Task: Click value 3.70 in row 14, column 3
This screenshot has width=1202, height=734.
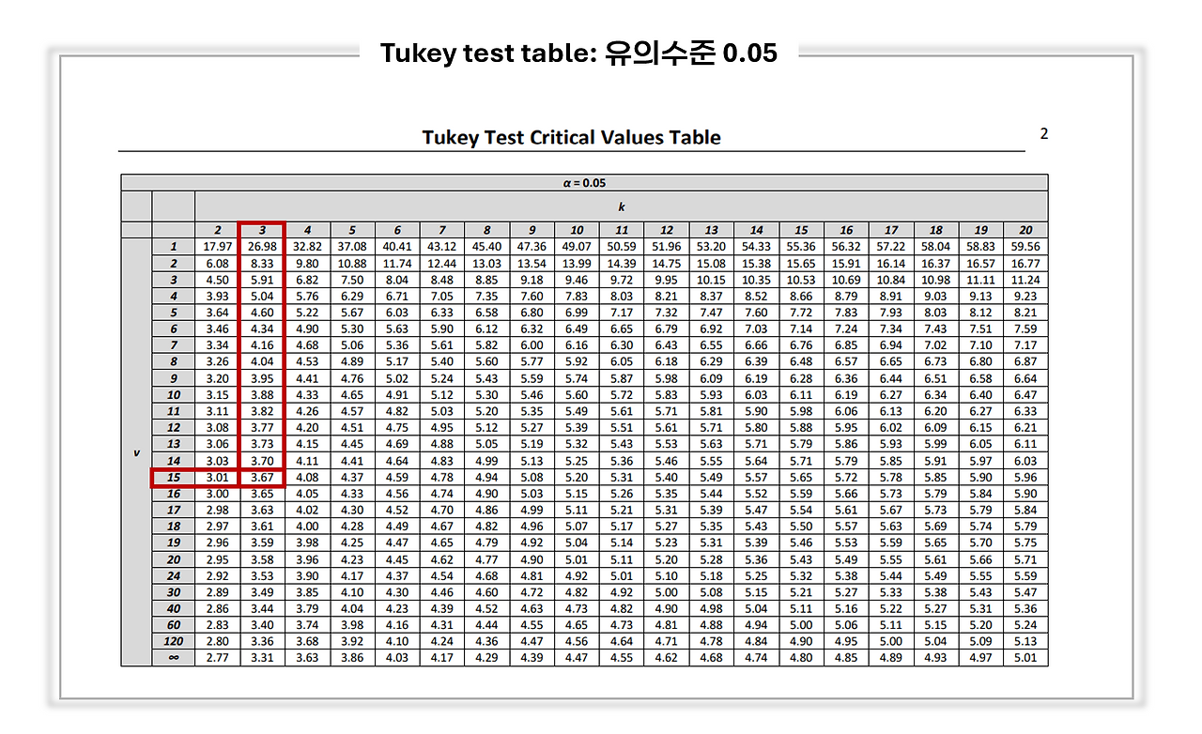Action: click(x=262, y=461)
